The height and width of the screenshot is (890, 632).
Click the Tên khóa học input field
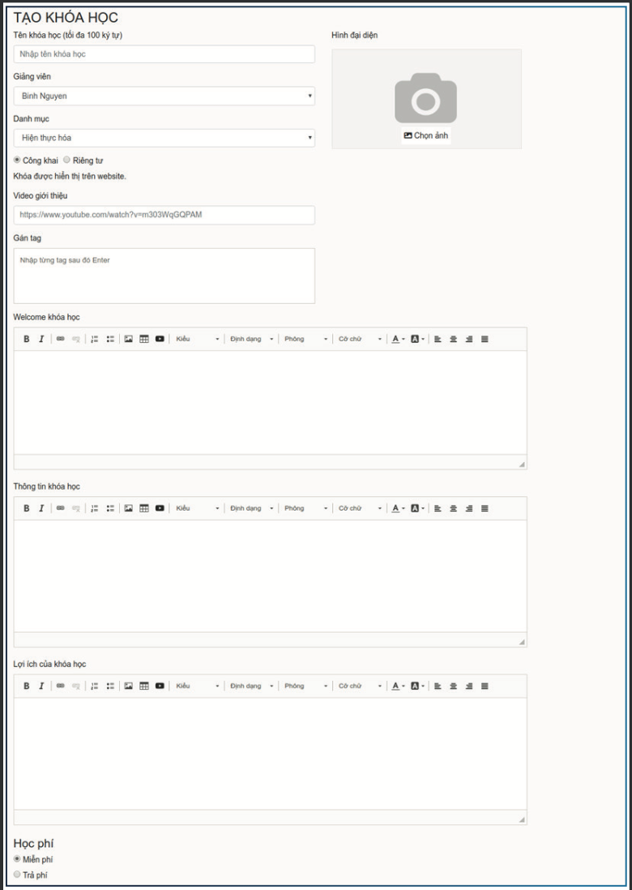point(164,54)
